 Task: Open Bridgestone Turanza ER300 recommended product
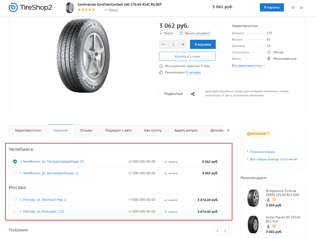tap(282, 193)
